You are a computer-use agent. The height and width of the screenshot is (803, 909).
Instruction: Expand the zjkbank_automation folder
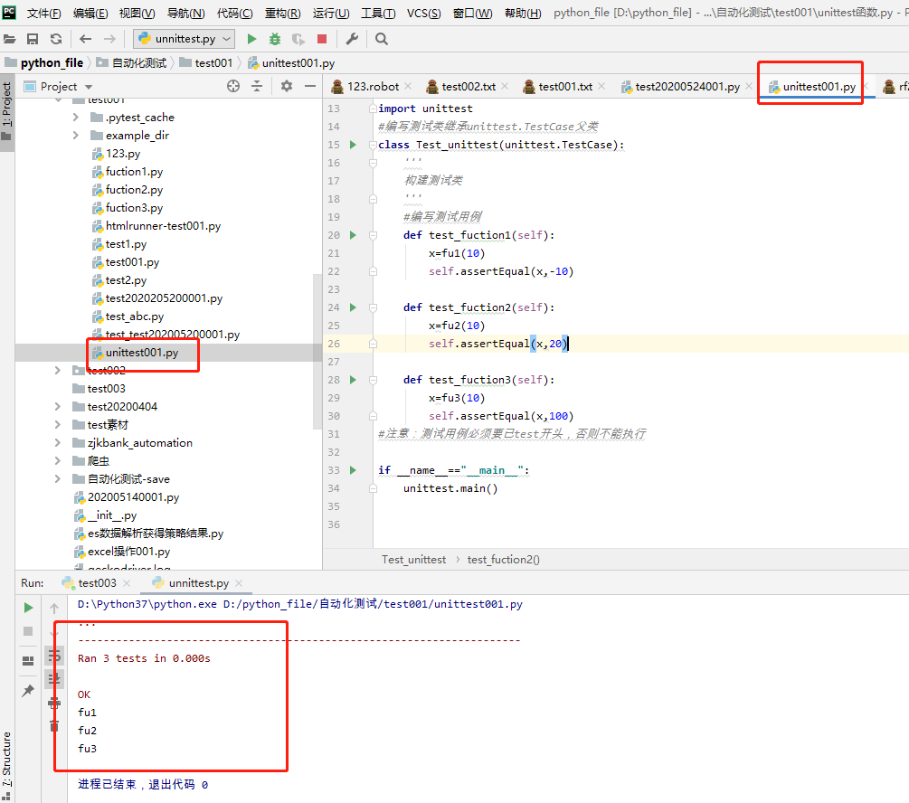tap(57, 443)
